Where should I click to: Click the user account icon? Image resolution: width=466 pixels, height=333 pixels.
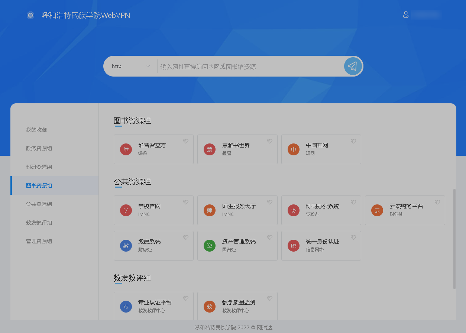(406, 15)
